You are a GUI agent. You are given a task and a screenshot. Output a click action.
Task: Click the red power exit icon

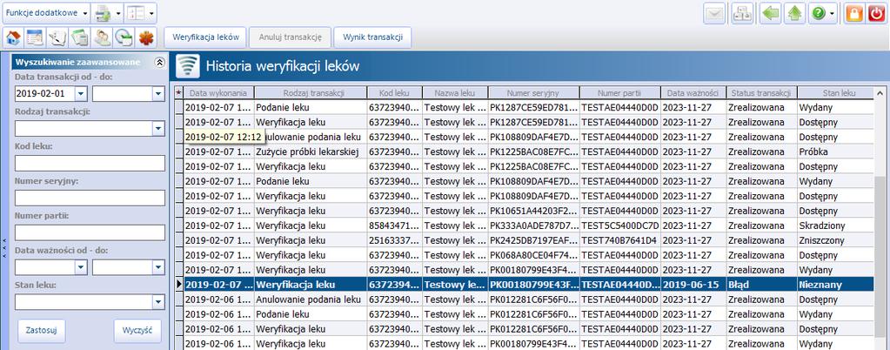pos(876,14)
